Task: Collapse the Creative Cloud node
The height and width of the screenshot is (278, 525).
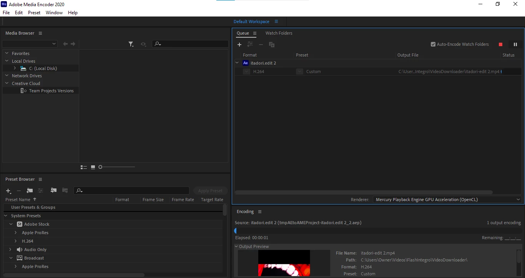Action: click(x=7, y=83)
